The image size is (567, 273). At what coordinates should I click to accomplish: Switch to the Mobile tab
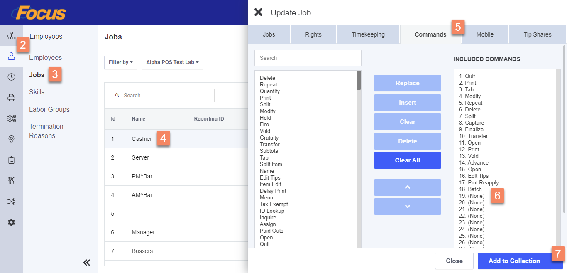point(485,34)
